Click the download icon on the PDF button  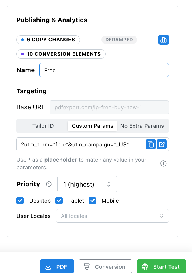click(x=48, y=266)
